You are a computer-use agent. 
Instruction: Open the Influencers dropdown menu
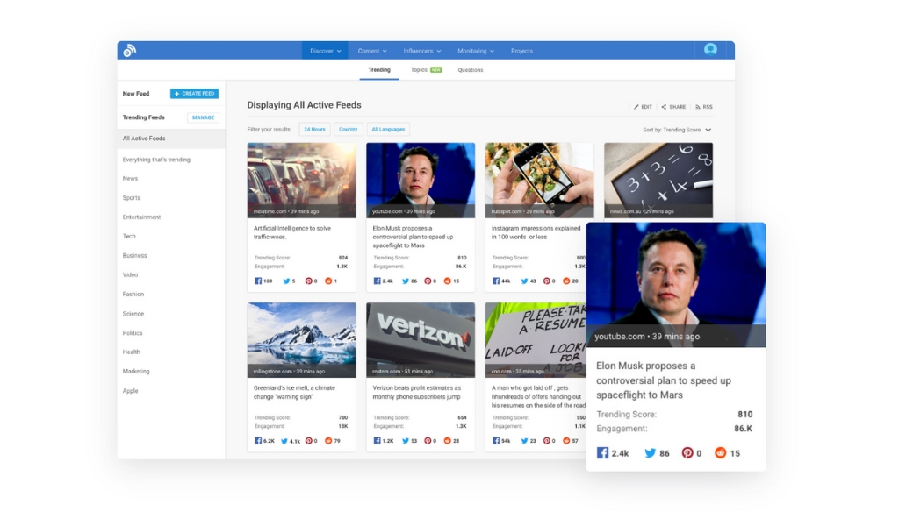(422, 51)
